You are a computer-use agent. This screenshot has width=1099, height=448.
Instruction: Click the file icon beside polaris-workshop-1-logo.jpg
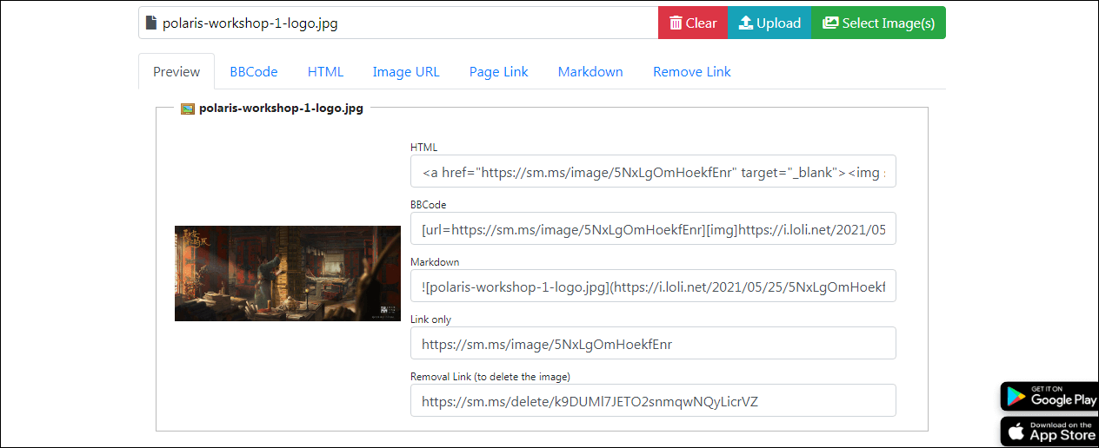coord(151,23)
